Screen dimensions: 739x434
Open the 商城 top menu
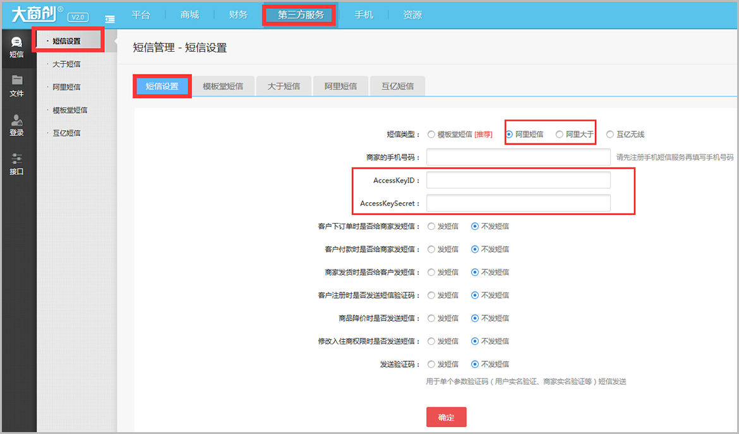189,15
